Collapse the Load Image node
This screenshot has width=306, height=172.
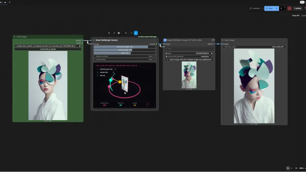tap(14, 37)
